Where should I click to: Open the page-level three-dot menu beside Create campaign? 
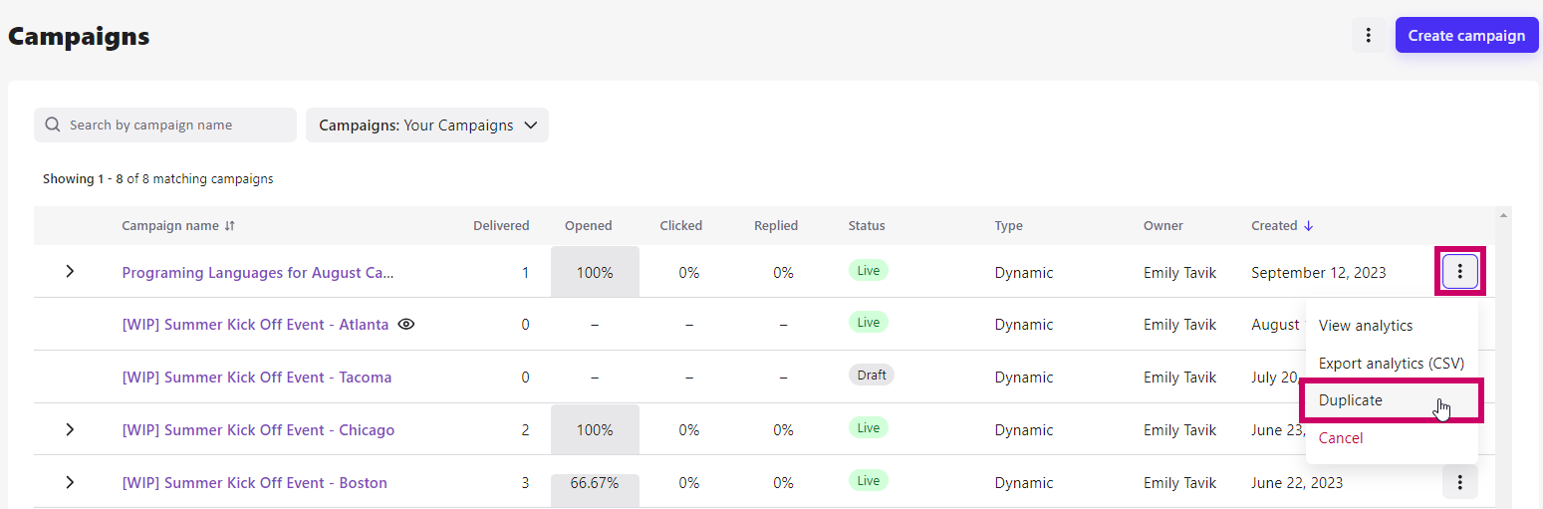pyautogui.click(x=1369, y=35)
